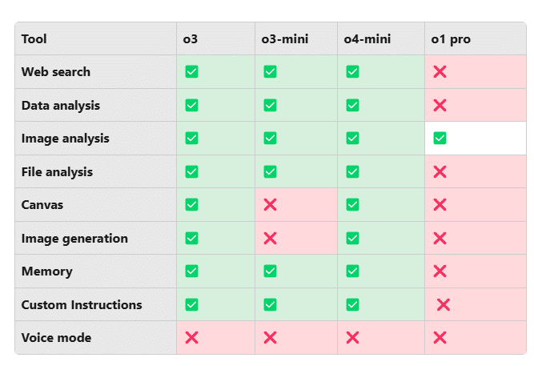Image resolution: width=534 pixels, height=366 pixels.
Task: Click the o4-mini Canvas green checkmark
Action: click(352, 205)
